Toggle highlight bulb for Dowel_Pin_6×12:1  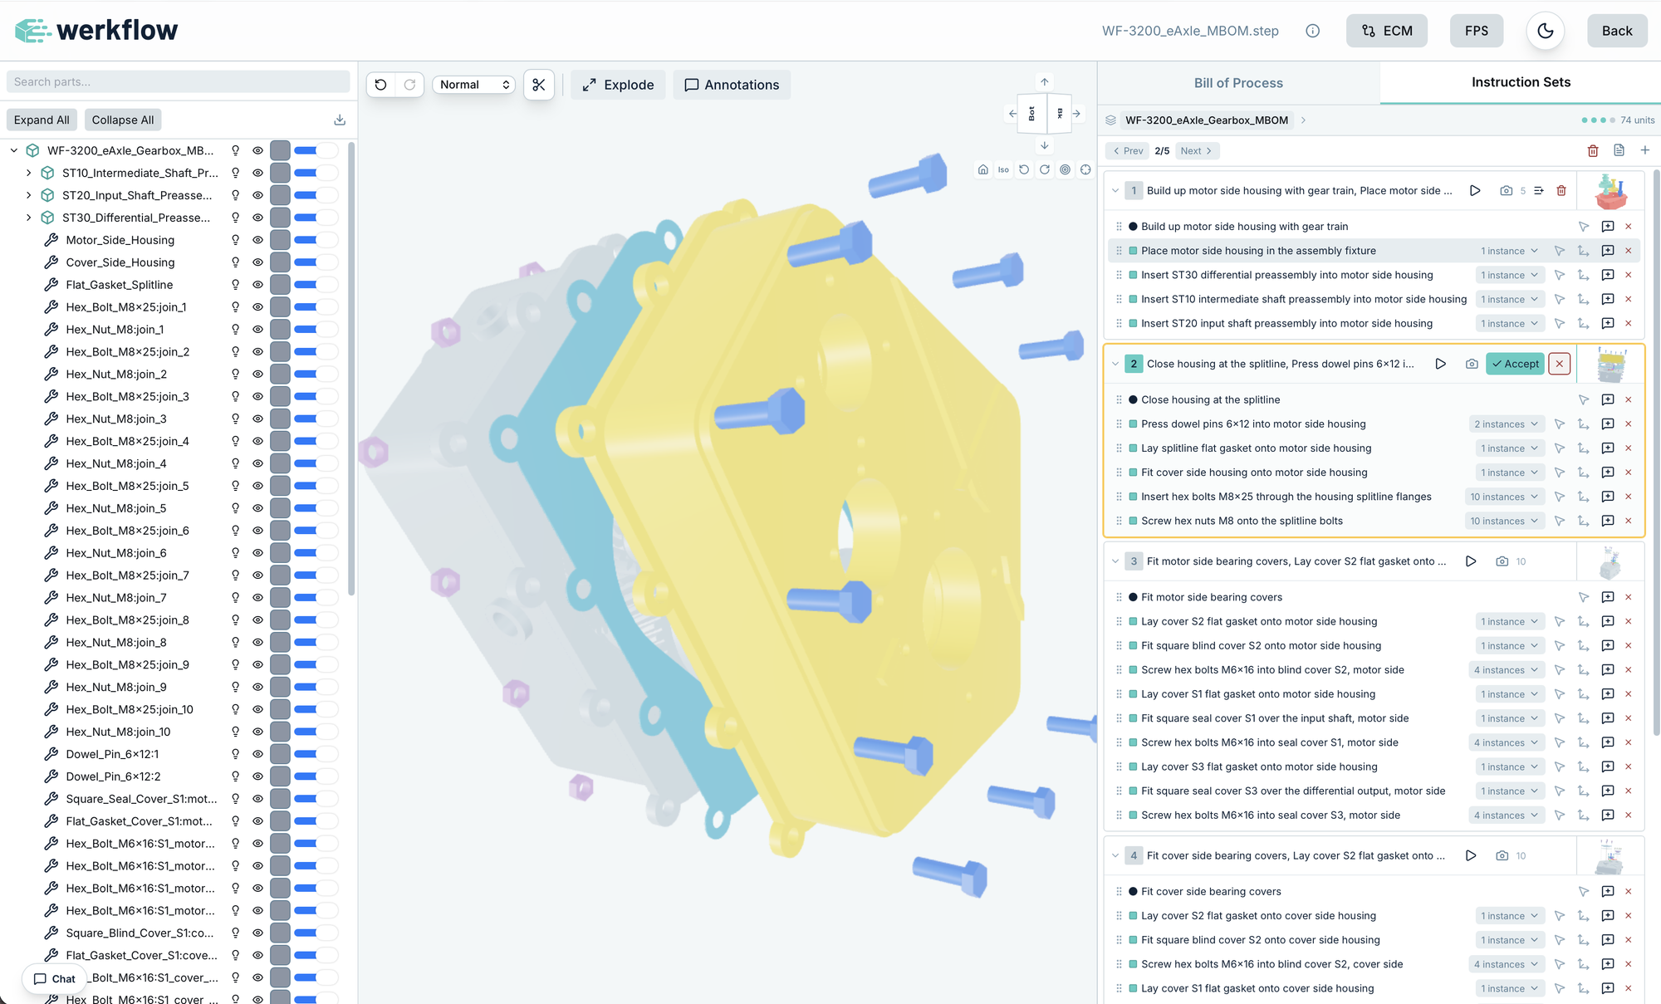click(x=235, y=754)
